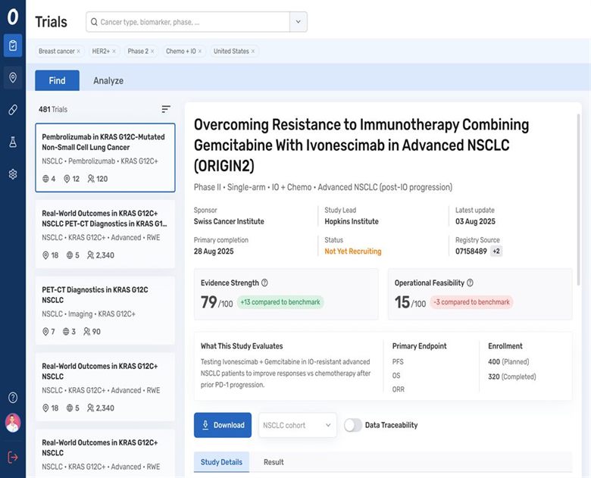Open settings gear in sidebar
The height and width of the screenshot is (478, 591).
pyautogui.click(x=12, y=174)
